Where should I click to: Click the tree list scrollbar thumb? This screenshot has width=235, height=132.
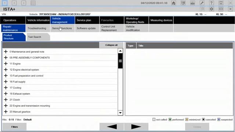click(120, 61)
